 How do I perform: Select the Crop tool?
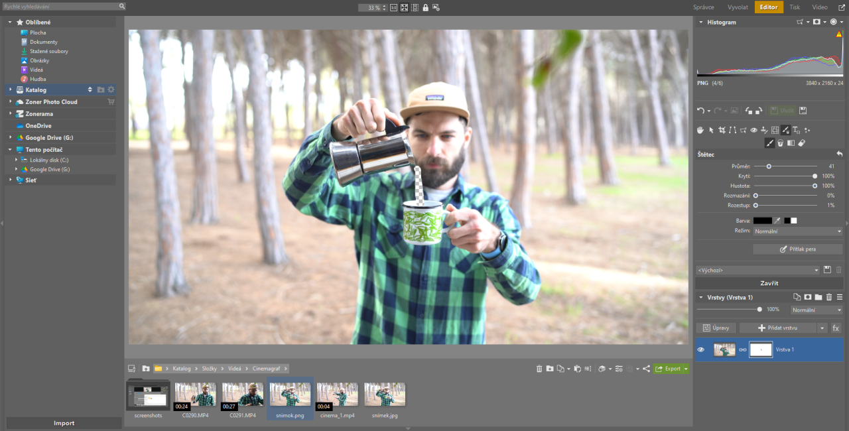[x=722, y=131]
